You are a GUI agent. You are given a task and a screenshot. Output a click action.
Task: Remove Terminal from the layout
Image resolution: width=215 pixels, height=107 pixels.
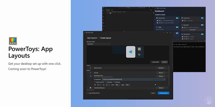(x=161, y=73)
